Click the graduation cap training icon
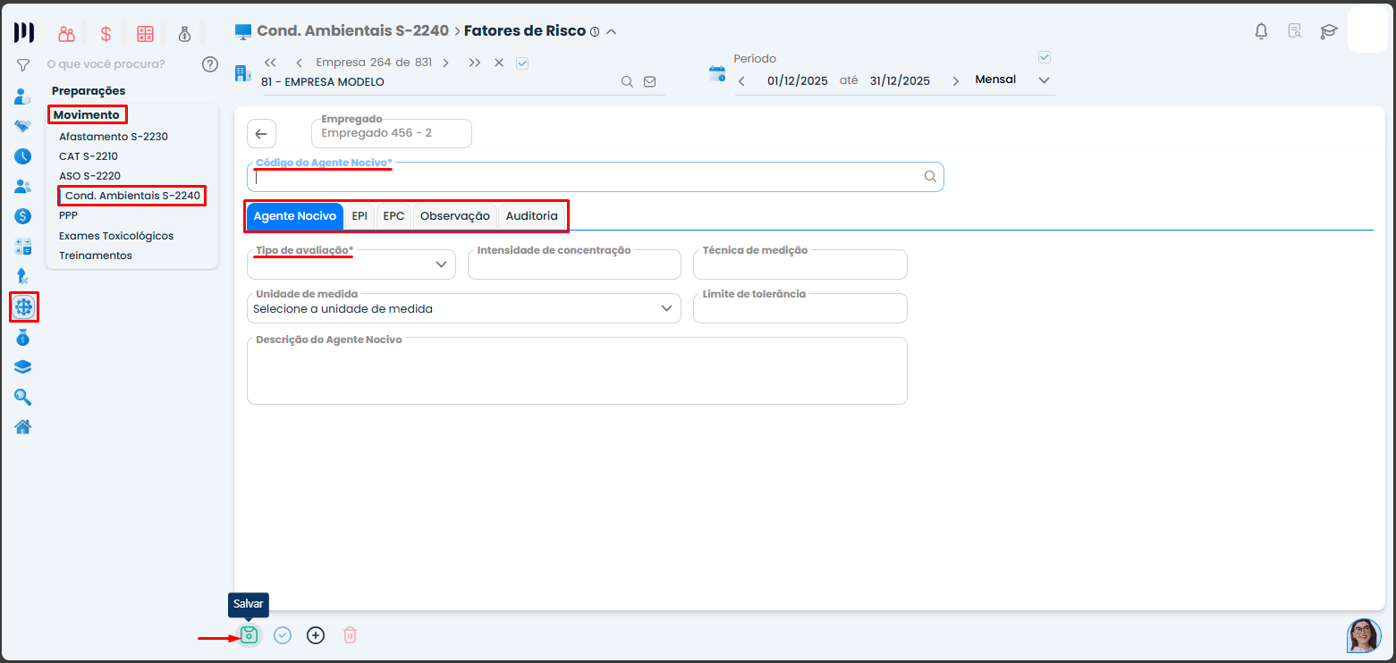Viewport: 1396px width, 663px height. tap(1329, 31)
